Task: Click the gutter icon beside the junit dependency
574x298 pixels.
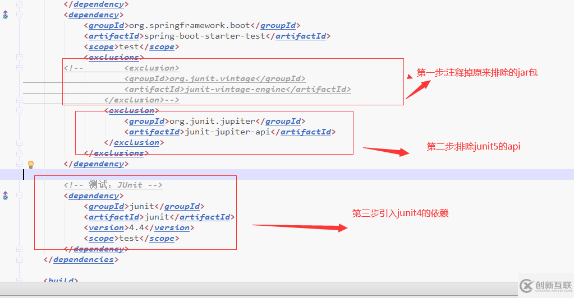Action: coord(5,196)
